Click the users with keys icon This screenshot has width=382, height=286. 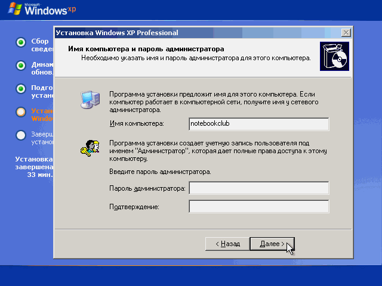click(90, 148)
